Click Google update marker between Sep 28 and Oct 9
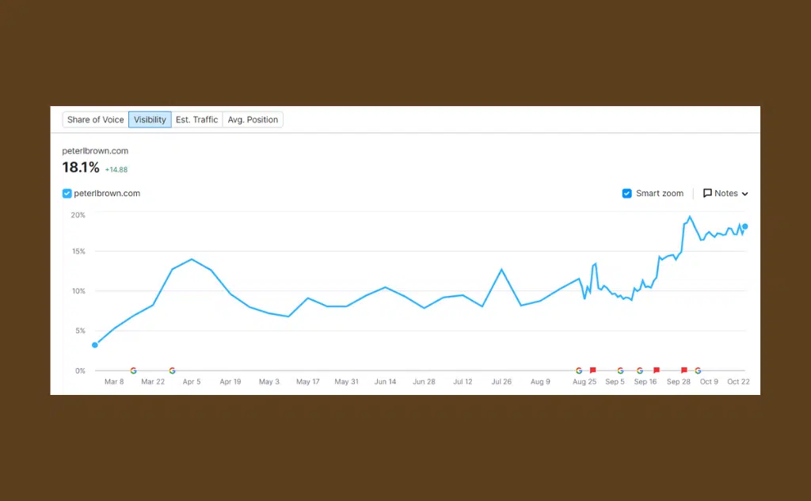 click(x=698, y=370)
